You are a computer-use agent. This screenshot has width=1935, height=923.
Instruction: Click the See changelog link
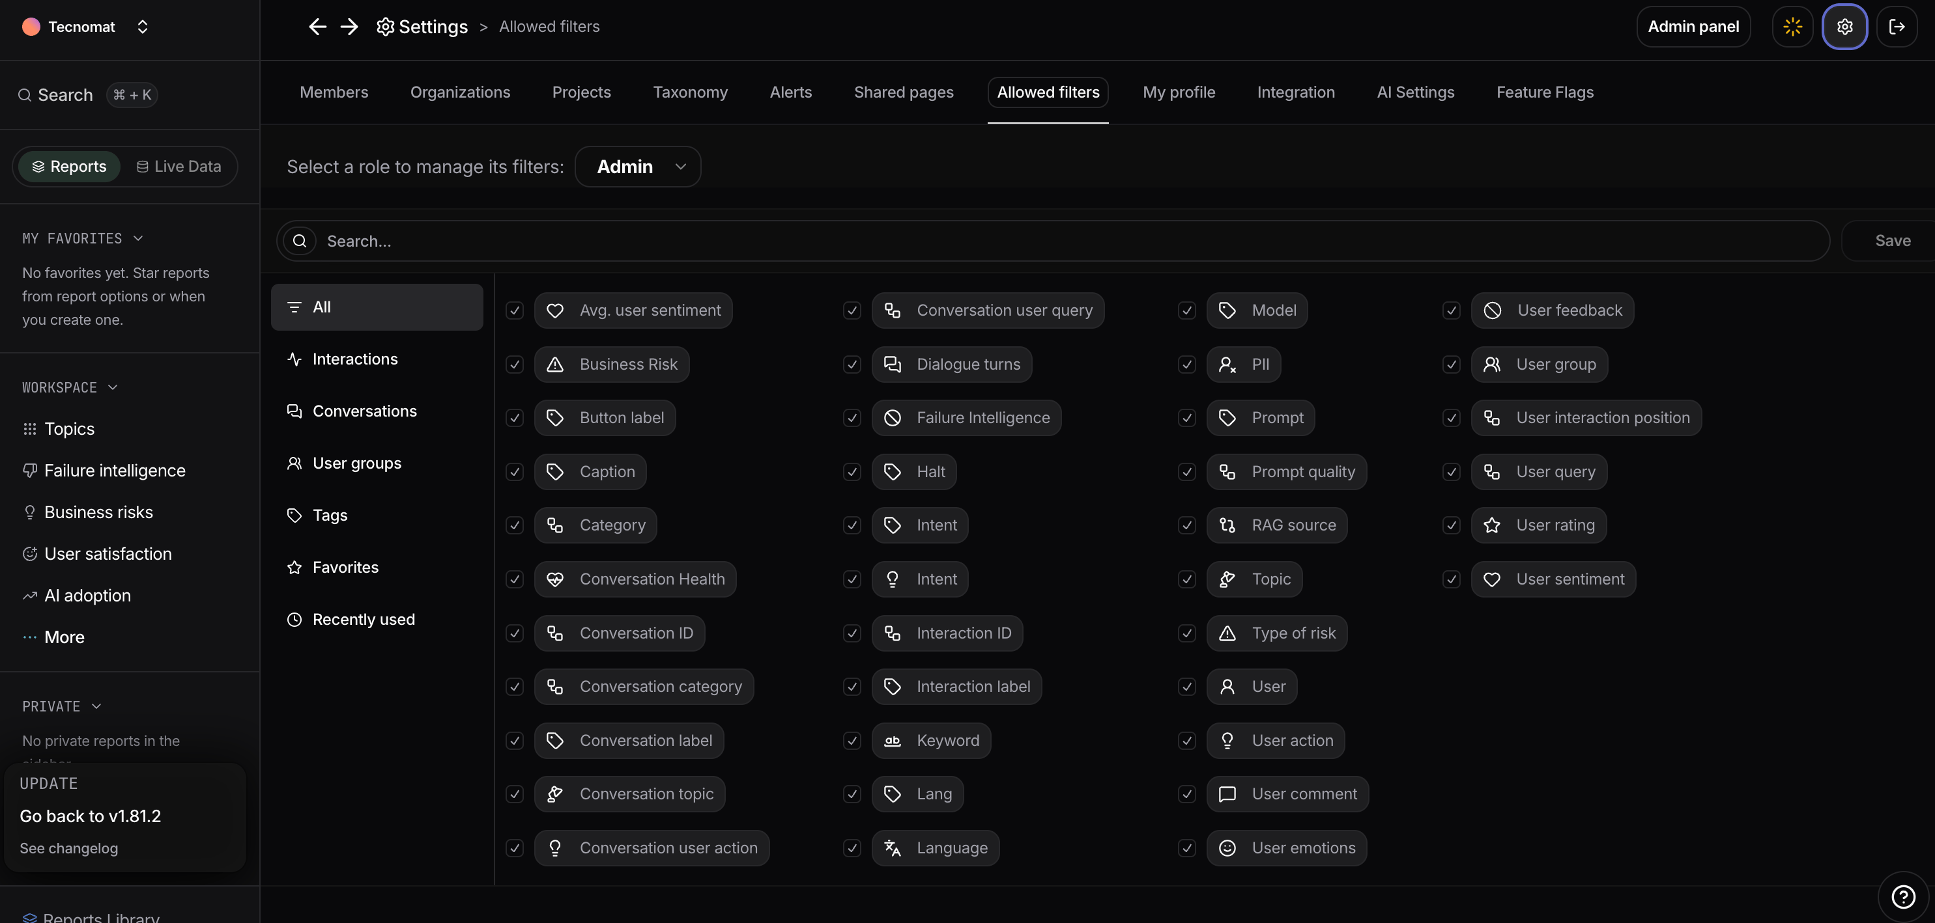69,849
